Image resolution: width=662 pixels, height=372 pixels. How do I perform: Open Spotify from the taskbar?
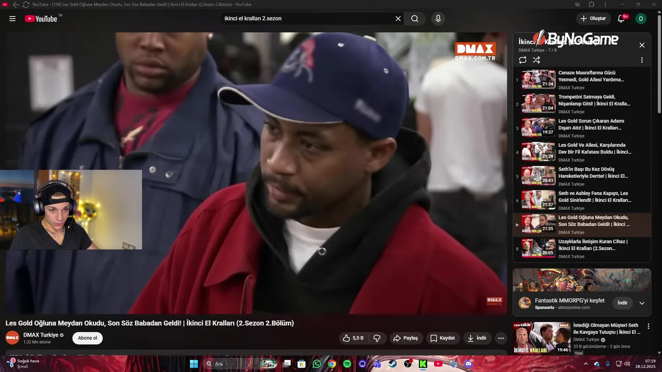point(347,364)
